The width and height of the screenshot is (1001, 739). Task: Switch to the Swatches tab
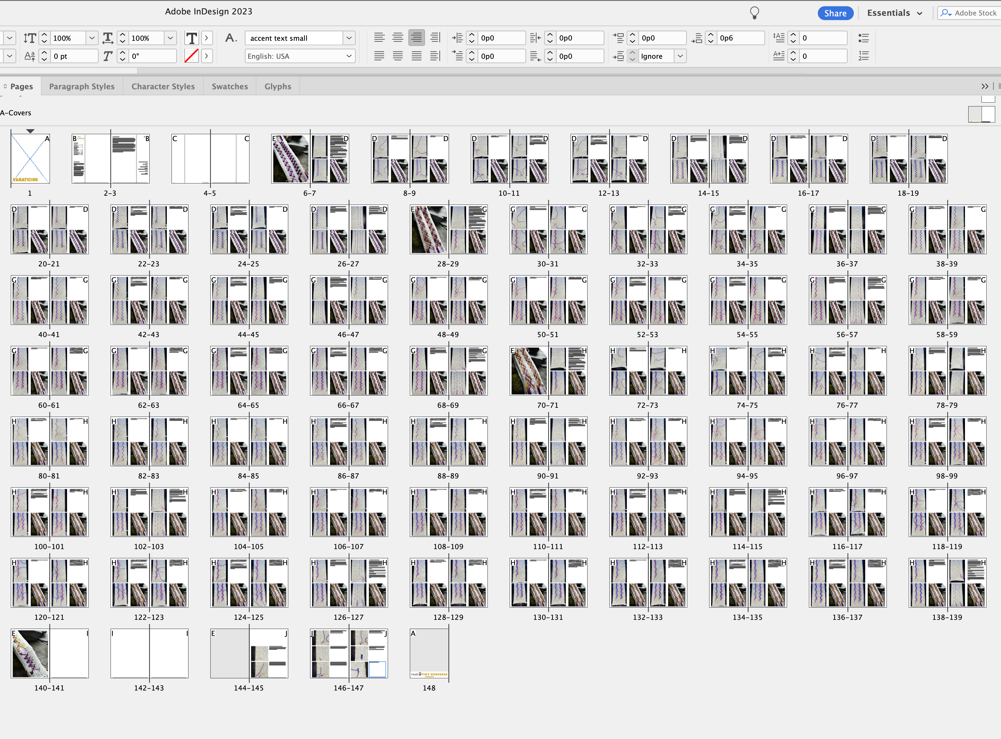230,86
